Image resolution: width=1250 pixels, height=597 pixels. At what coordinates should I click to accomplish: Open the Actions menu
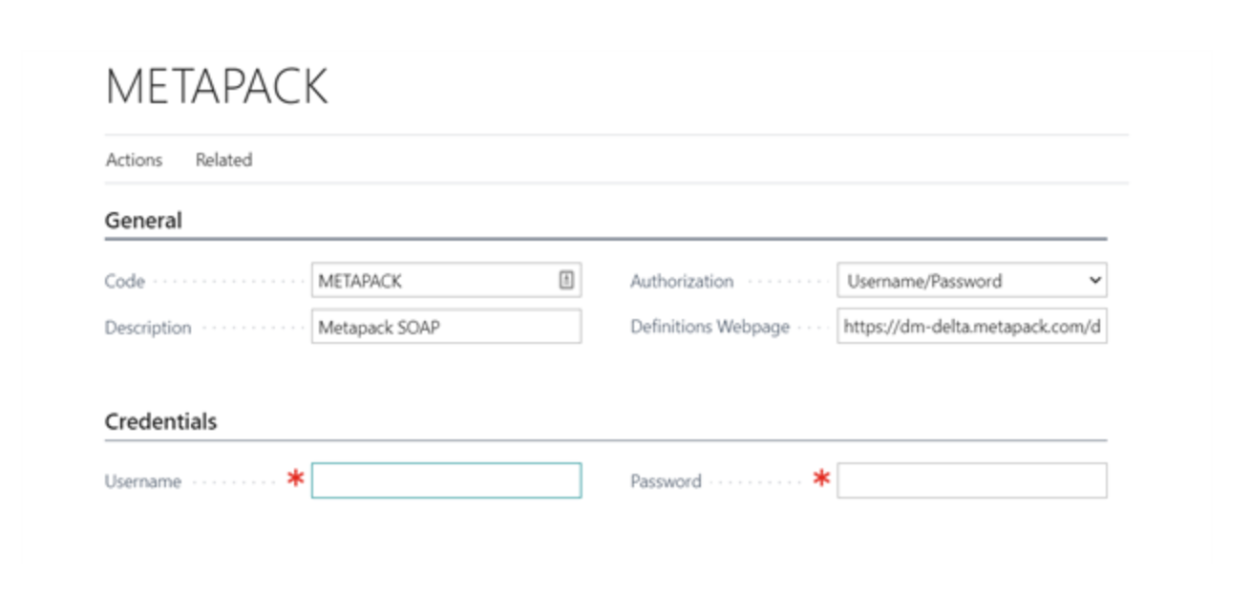[134, 160]
